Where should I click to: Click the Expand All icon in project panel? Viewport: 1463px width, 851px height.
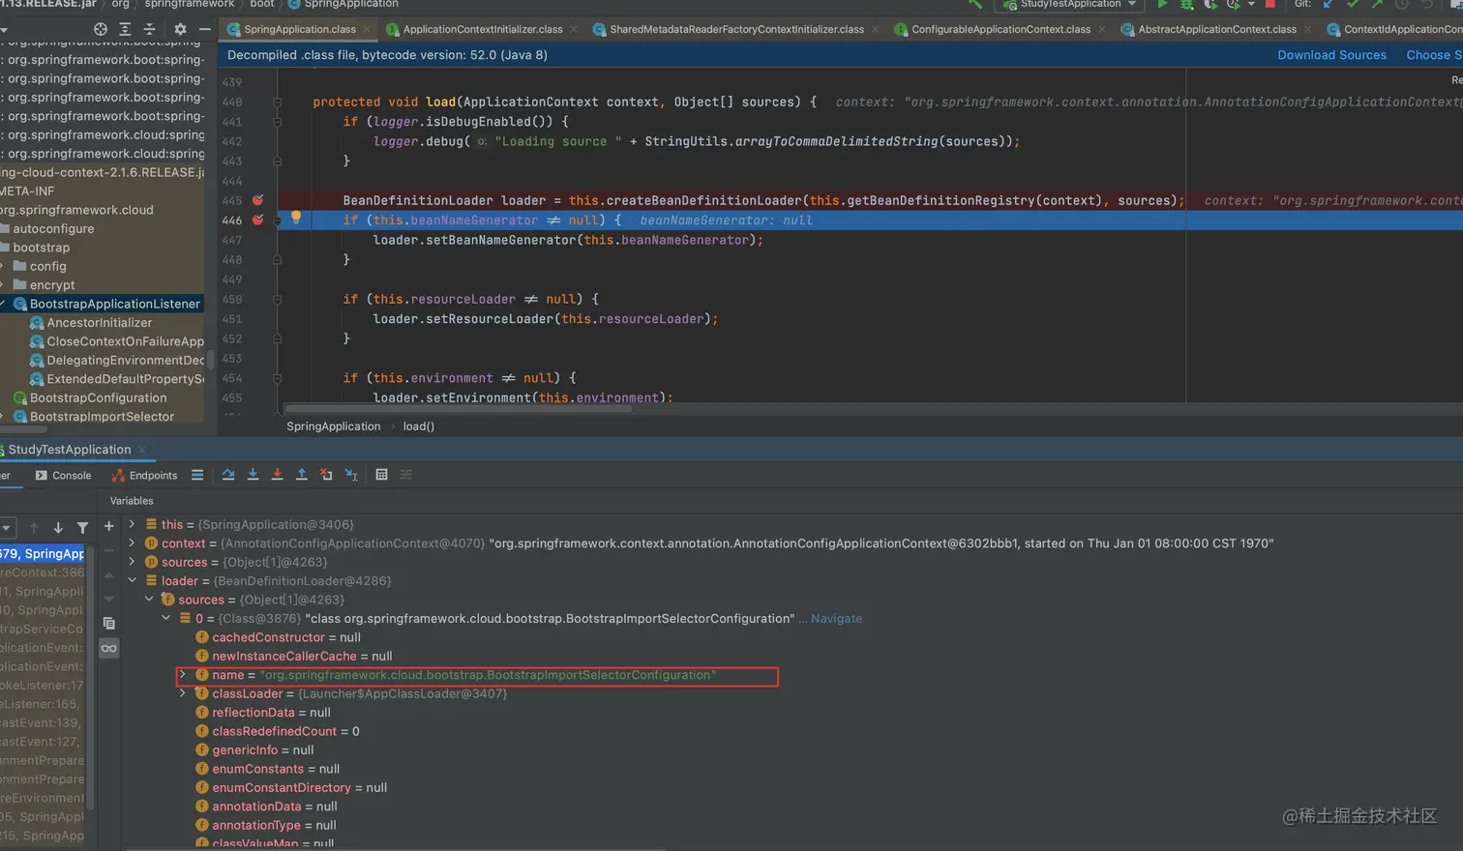click(125, 30)
